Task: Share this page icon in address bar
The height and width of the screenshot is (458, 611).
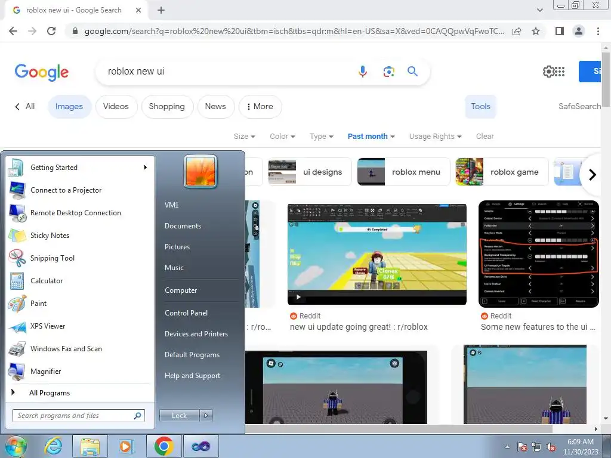Action: [x=517, y=31]
